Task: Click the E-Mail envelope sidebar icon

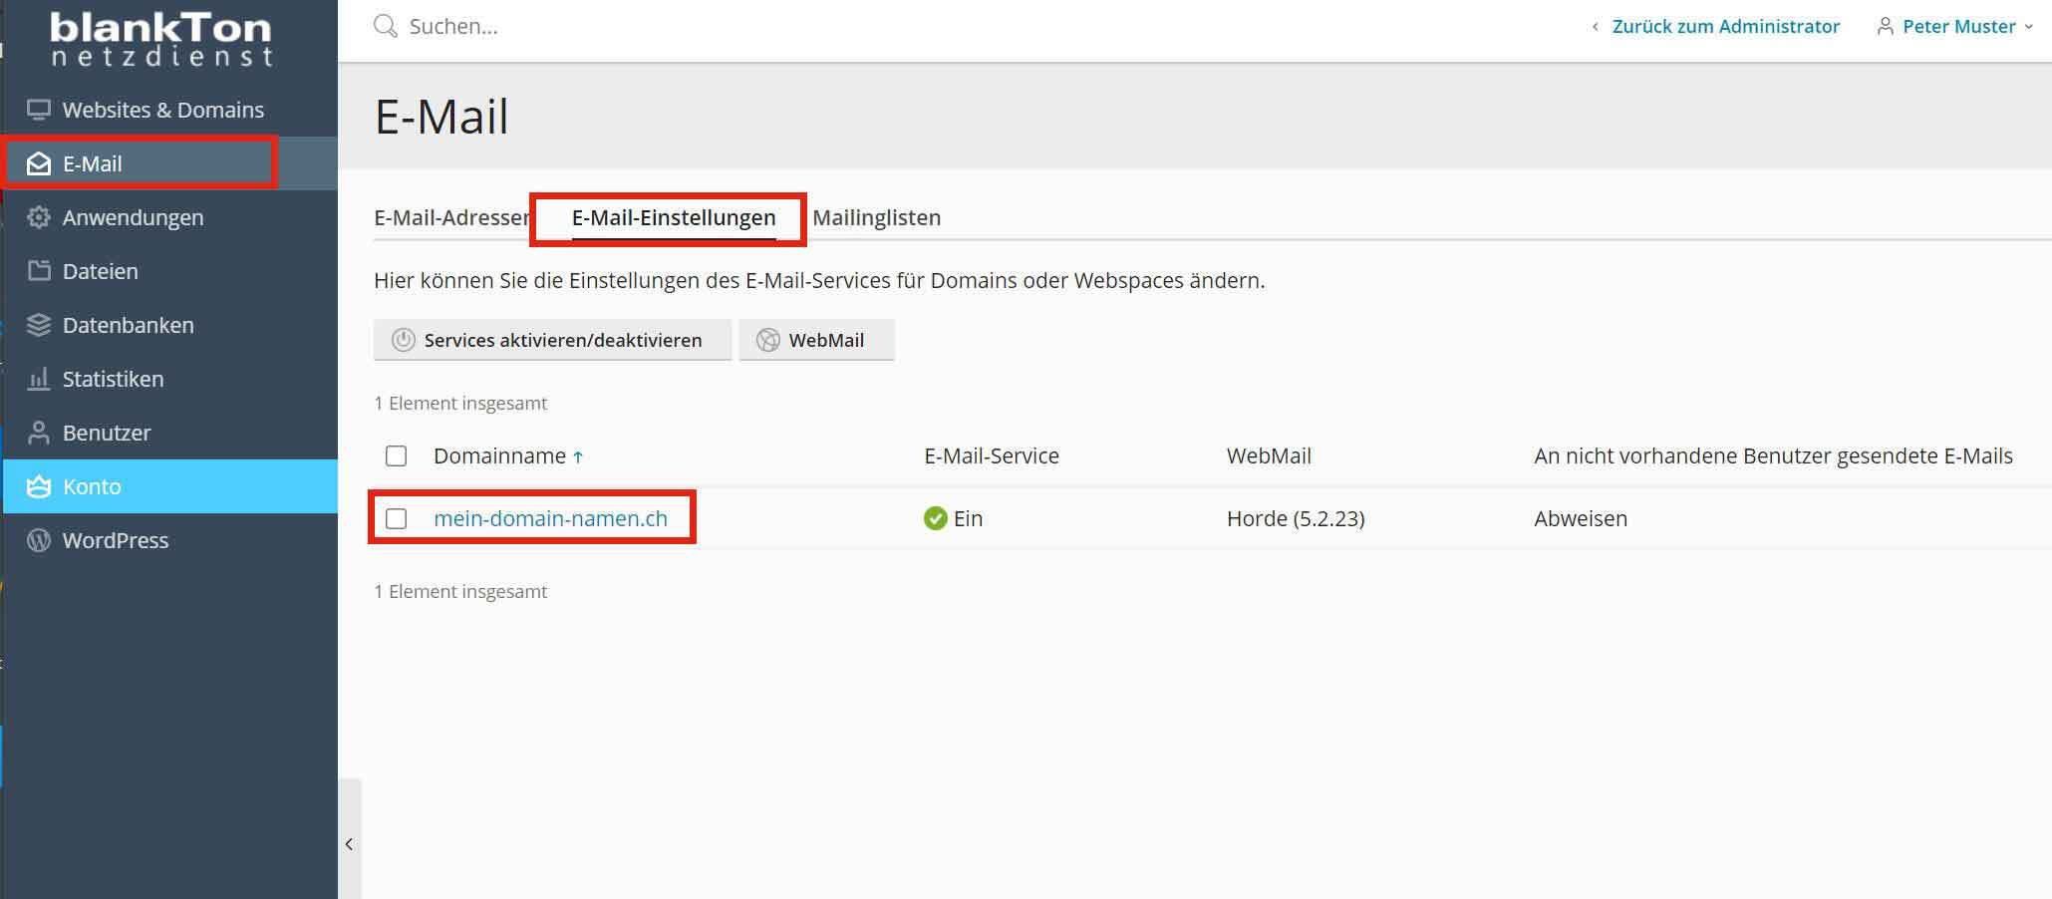Action: [x=39, y=163]
